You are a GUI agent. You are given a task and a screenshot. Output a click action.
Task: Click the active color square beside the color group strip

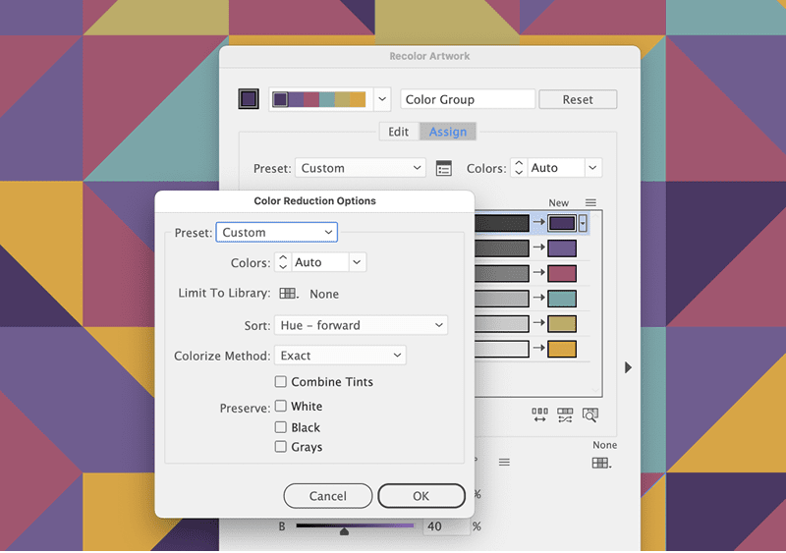pyautogui.click(x=249, y=99)
